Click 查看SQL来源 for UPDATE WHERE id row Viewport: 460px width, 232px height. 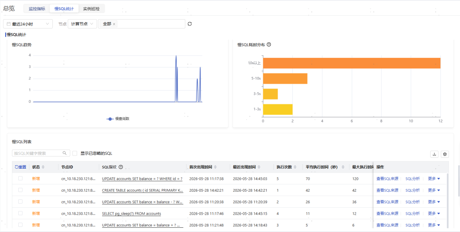point(387,178)
